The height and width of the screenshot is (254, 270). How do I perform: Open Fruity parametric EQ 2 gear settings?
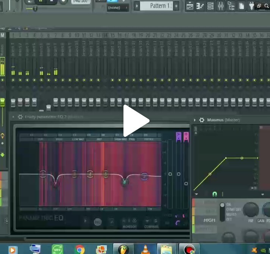tap(20, 117)
